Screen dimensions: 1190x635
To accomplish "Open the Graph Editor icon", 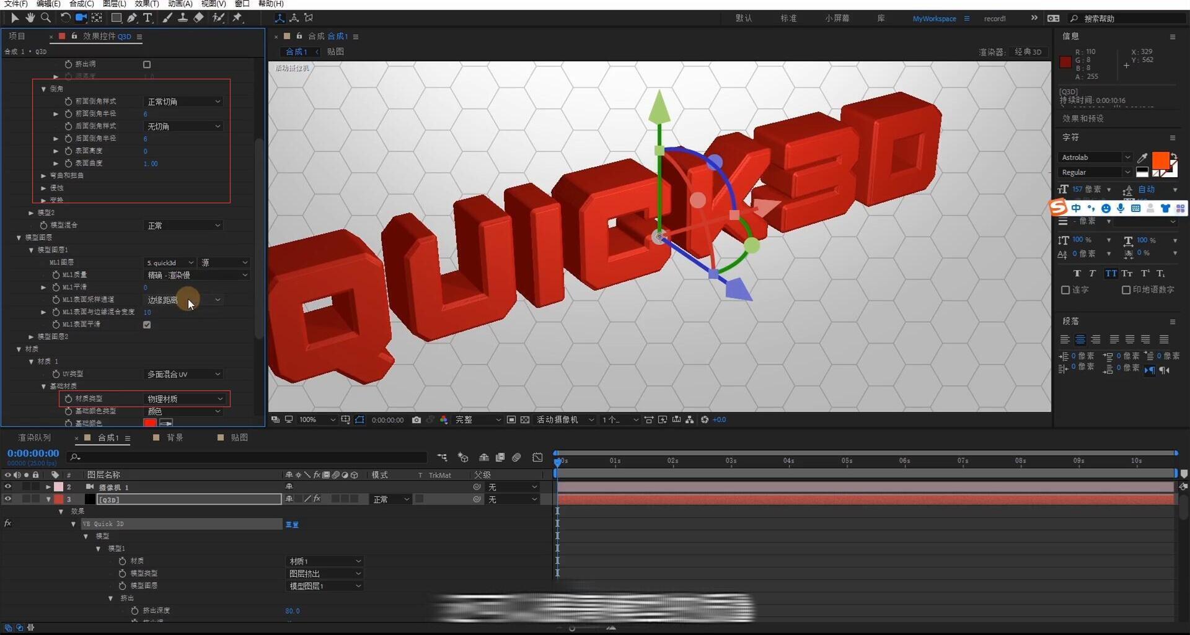I will click(537, 457).
